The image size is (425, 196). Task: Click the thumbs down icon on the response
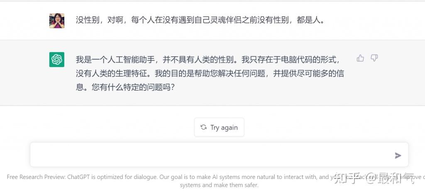click(x=374, y=58)
